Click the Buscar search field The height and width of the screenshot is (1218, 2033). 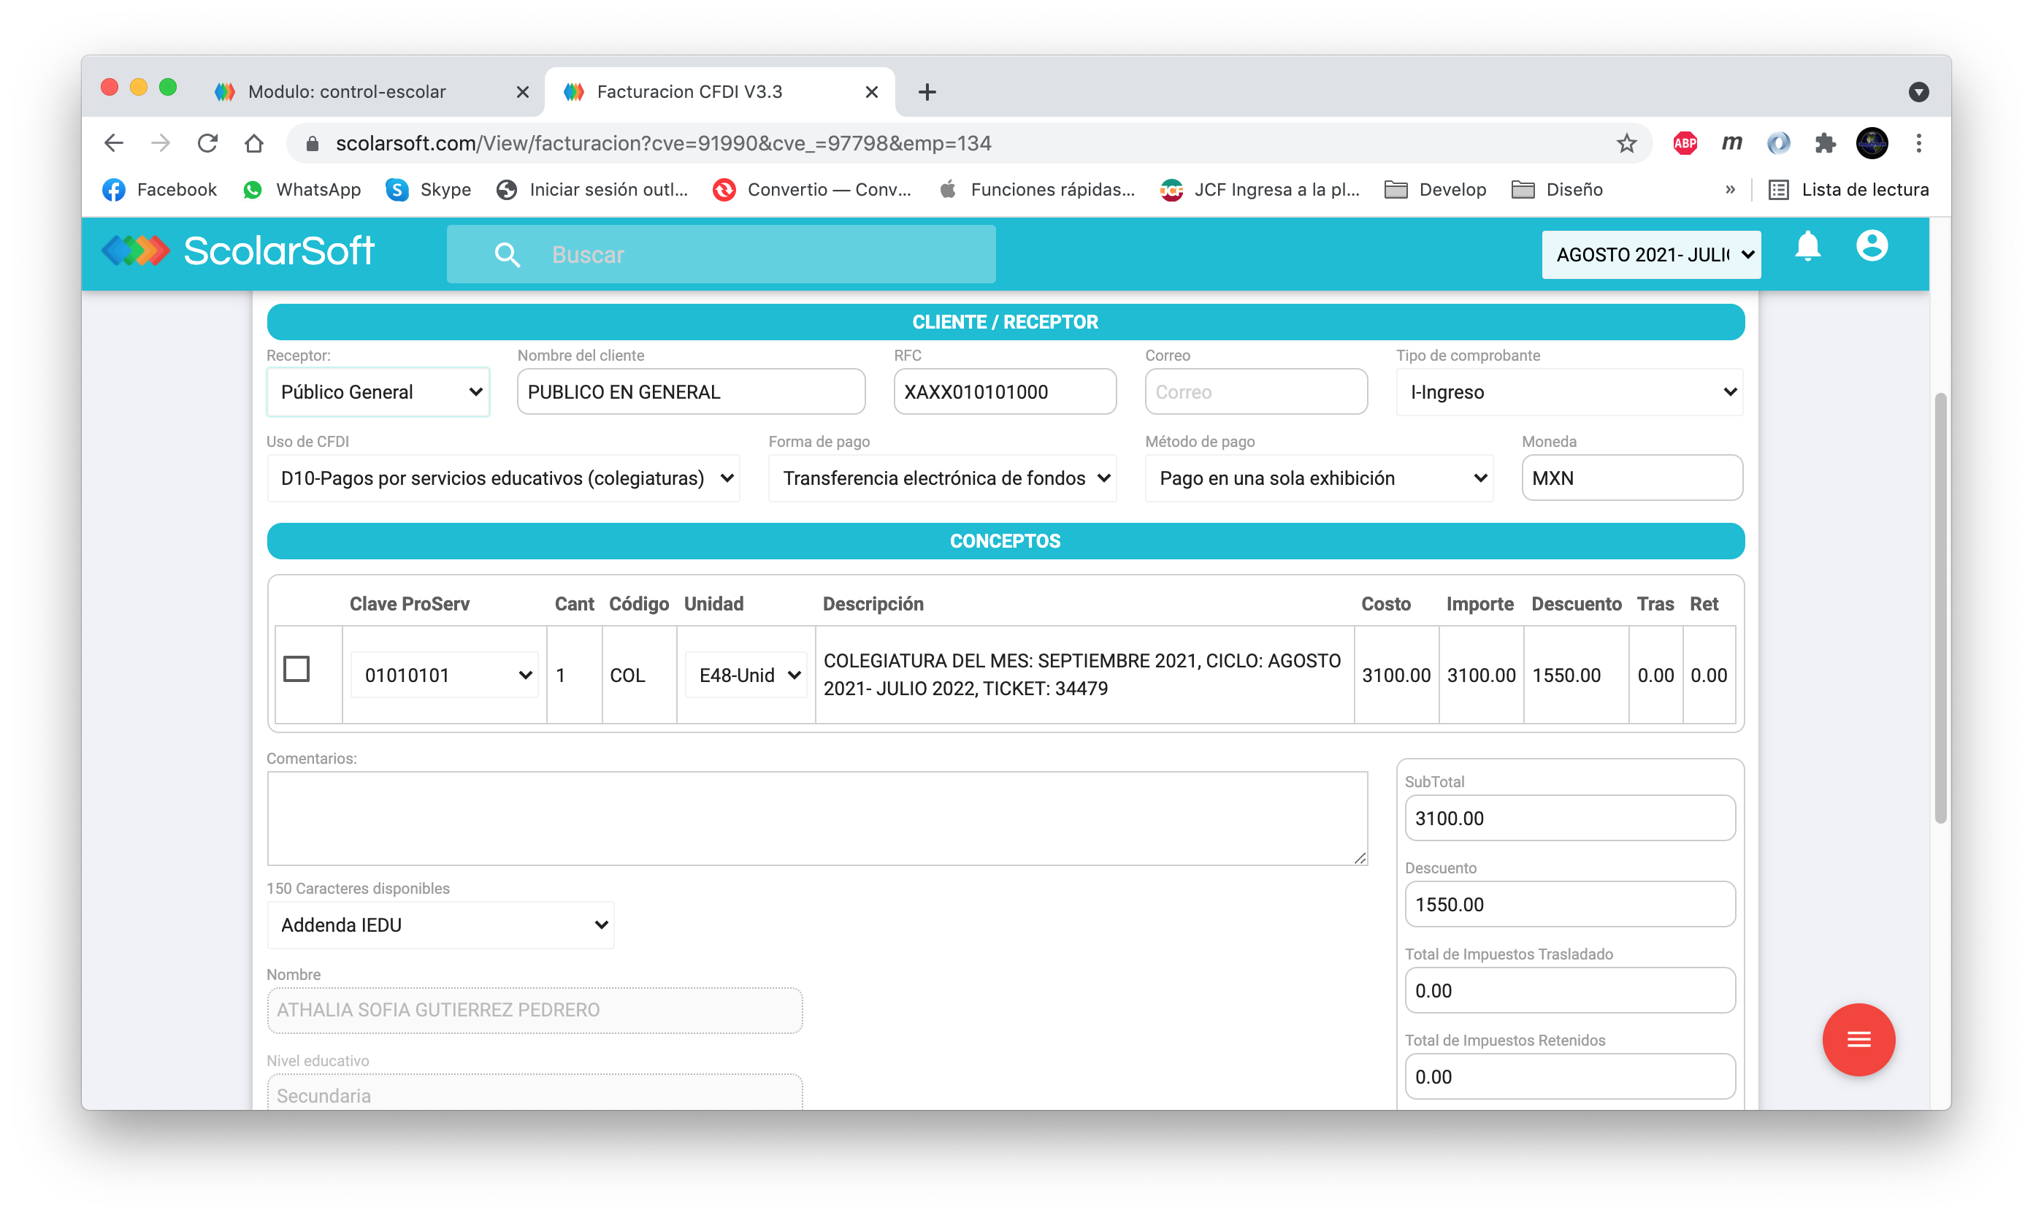point(721,254)
